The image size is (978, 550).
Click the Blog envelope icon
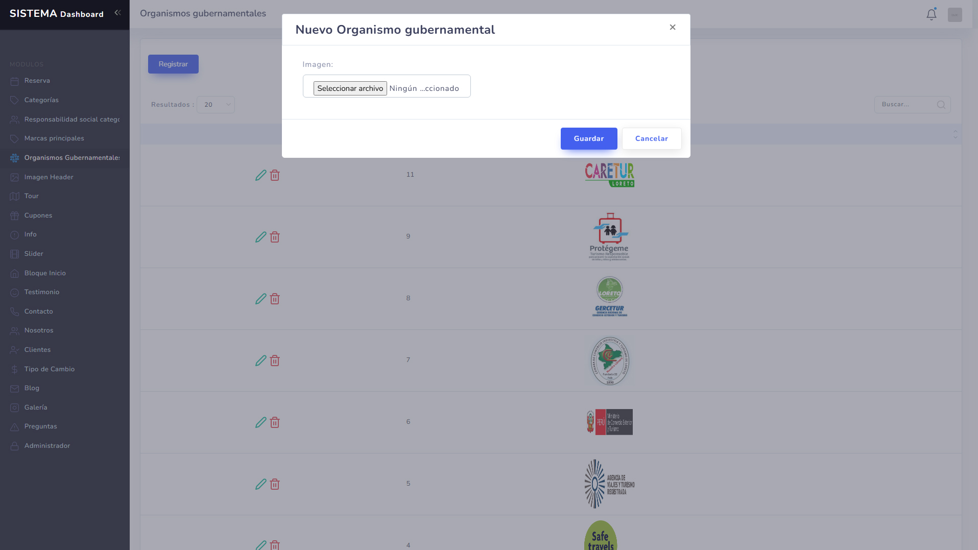14,389
